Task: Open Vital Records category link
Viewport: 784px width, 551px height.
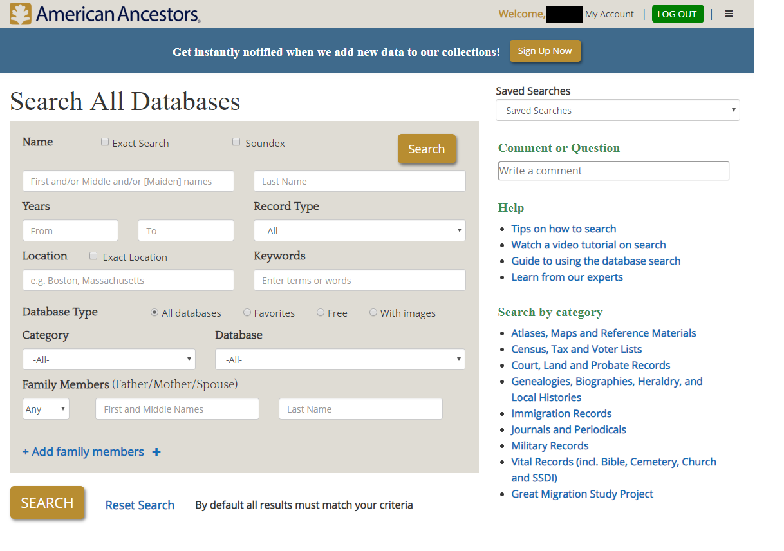Action: coord(614,469)
